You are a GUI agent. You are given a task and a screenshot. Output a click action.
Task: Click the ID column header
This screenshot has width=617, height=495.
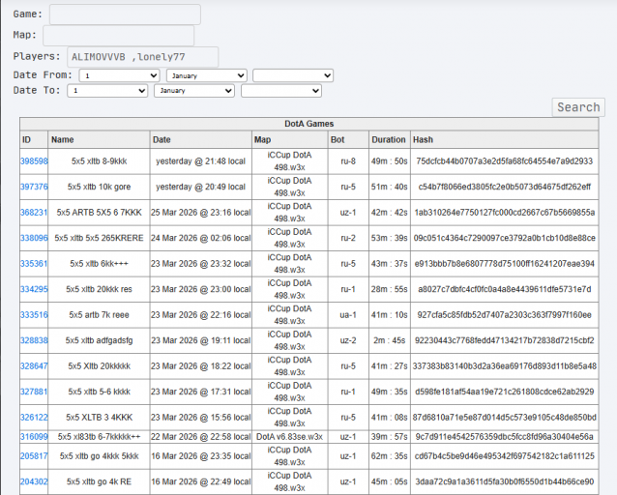(34, 139)
